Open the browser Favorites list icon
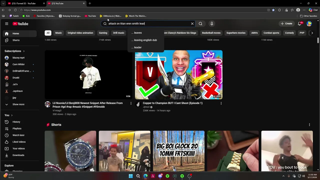 [x=292, y=10]
